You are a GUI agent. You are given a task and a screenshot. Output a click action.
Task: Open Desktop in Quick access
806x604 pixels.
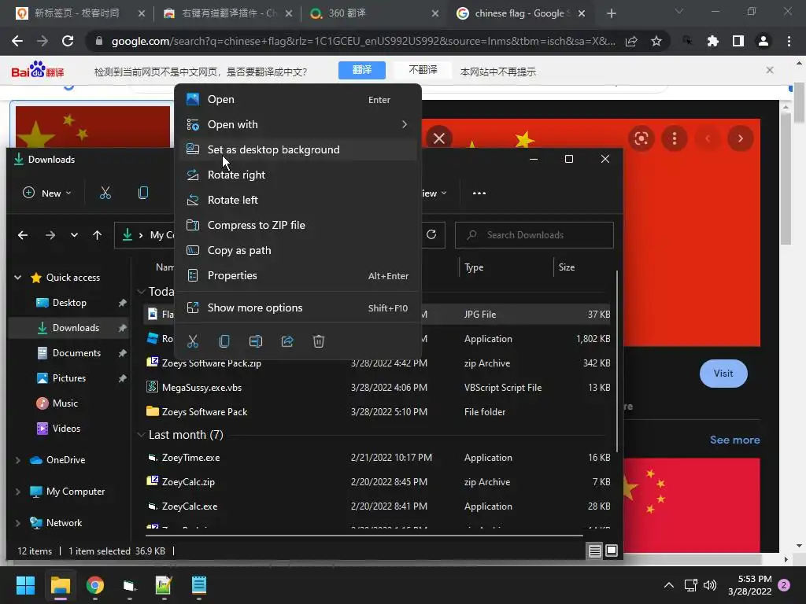tap(69, 303)
